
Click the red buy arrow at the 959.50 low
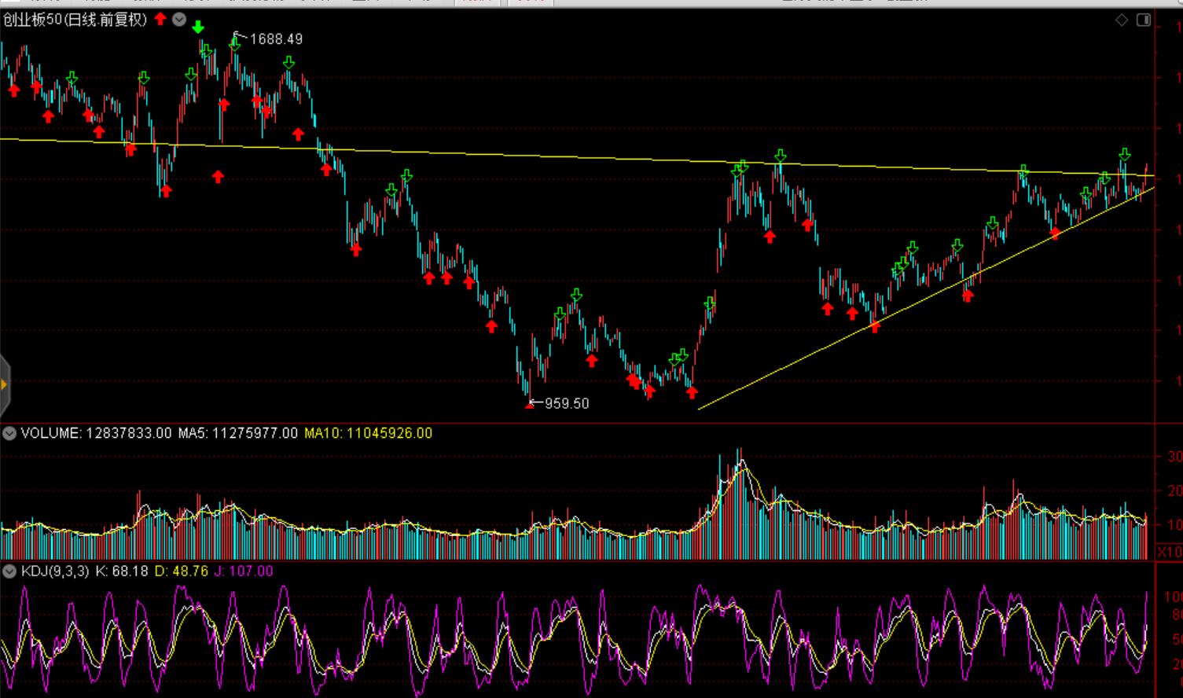tap(529, 404)
